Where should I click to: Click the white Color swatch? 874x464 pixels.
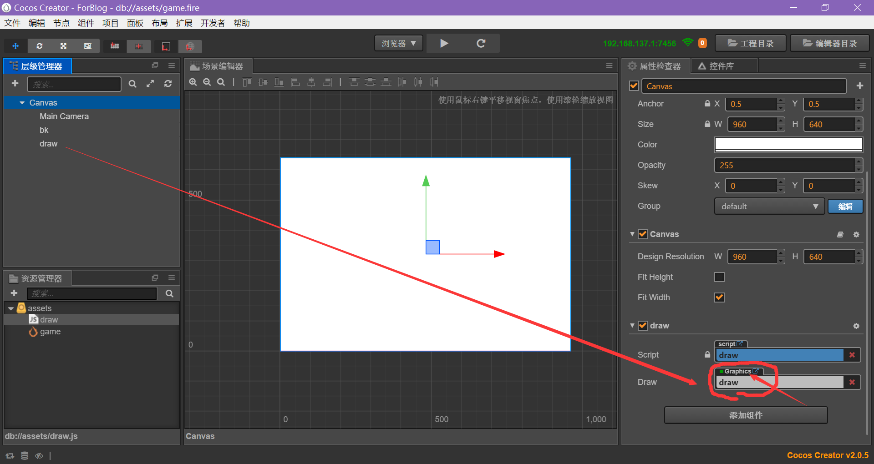coord(788,144)
